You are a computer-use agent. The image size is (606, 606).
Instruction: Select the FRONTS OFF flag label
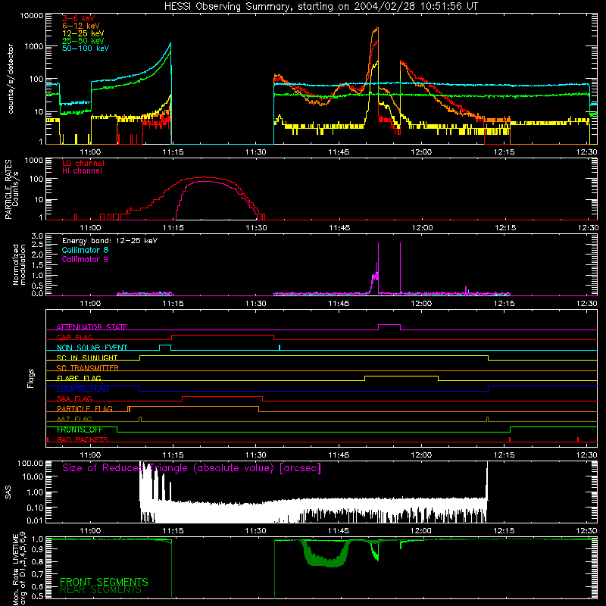[x=80, y=430]
